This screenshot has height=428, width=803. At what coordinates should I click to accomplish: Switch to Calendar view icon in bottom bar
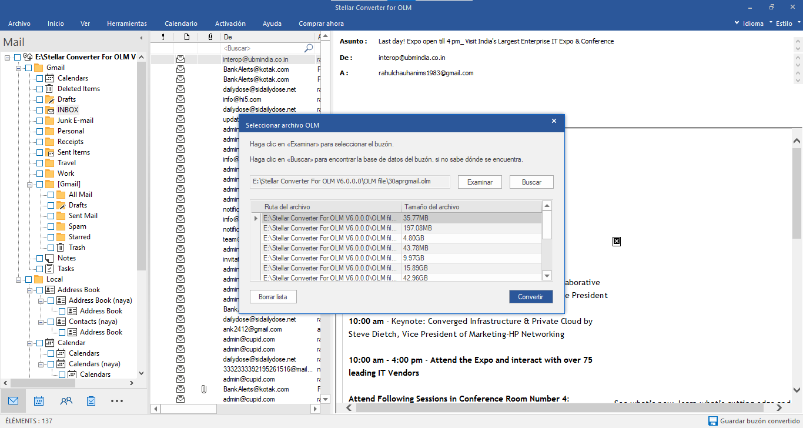[39, 401]
